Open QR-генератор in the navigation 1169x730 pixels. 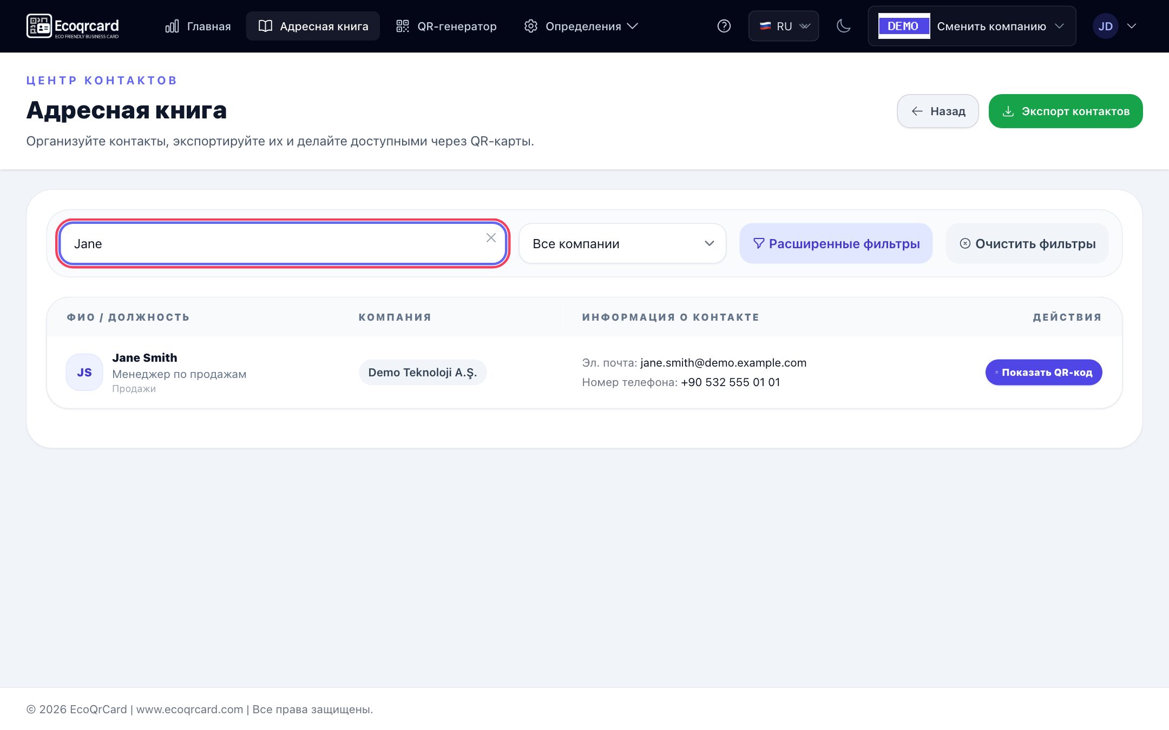446,26
